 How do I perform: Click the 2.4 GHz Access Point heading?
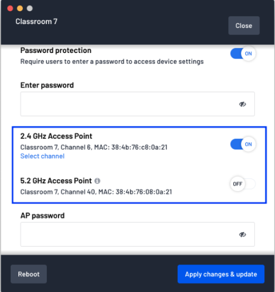[56, 136]
